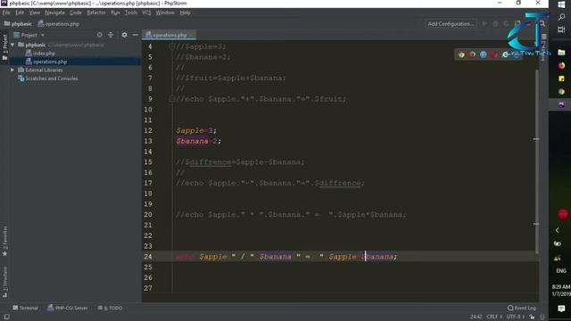This screenshot has height=321, width=571.
Task: Open Firefox from the Windows taskbar
Action: tap(561, 65)
